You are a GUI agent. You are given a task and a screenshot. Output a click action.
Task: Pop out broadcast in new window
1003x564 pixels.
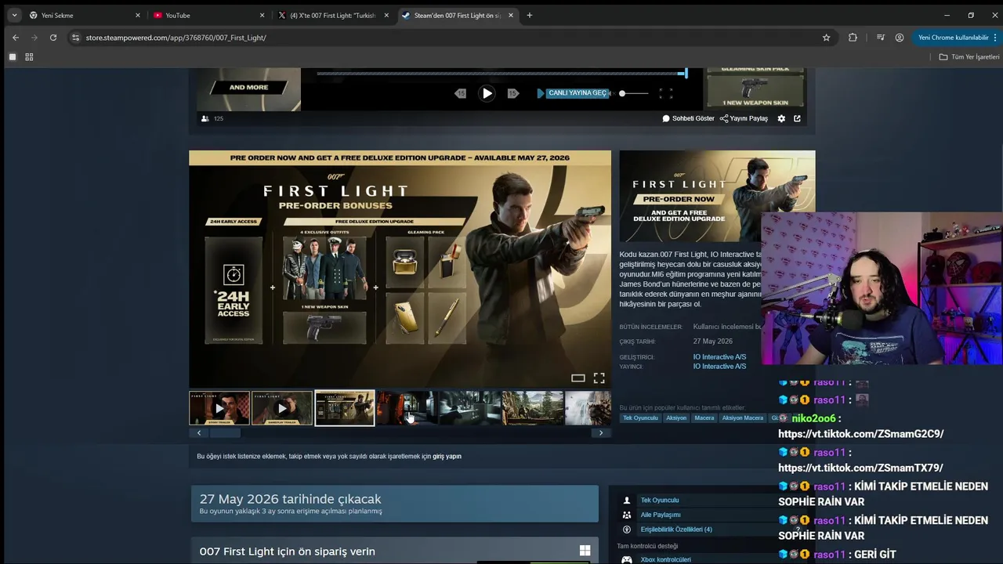click(x=797, y=118)
